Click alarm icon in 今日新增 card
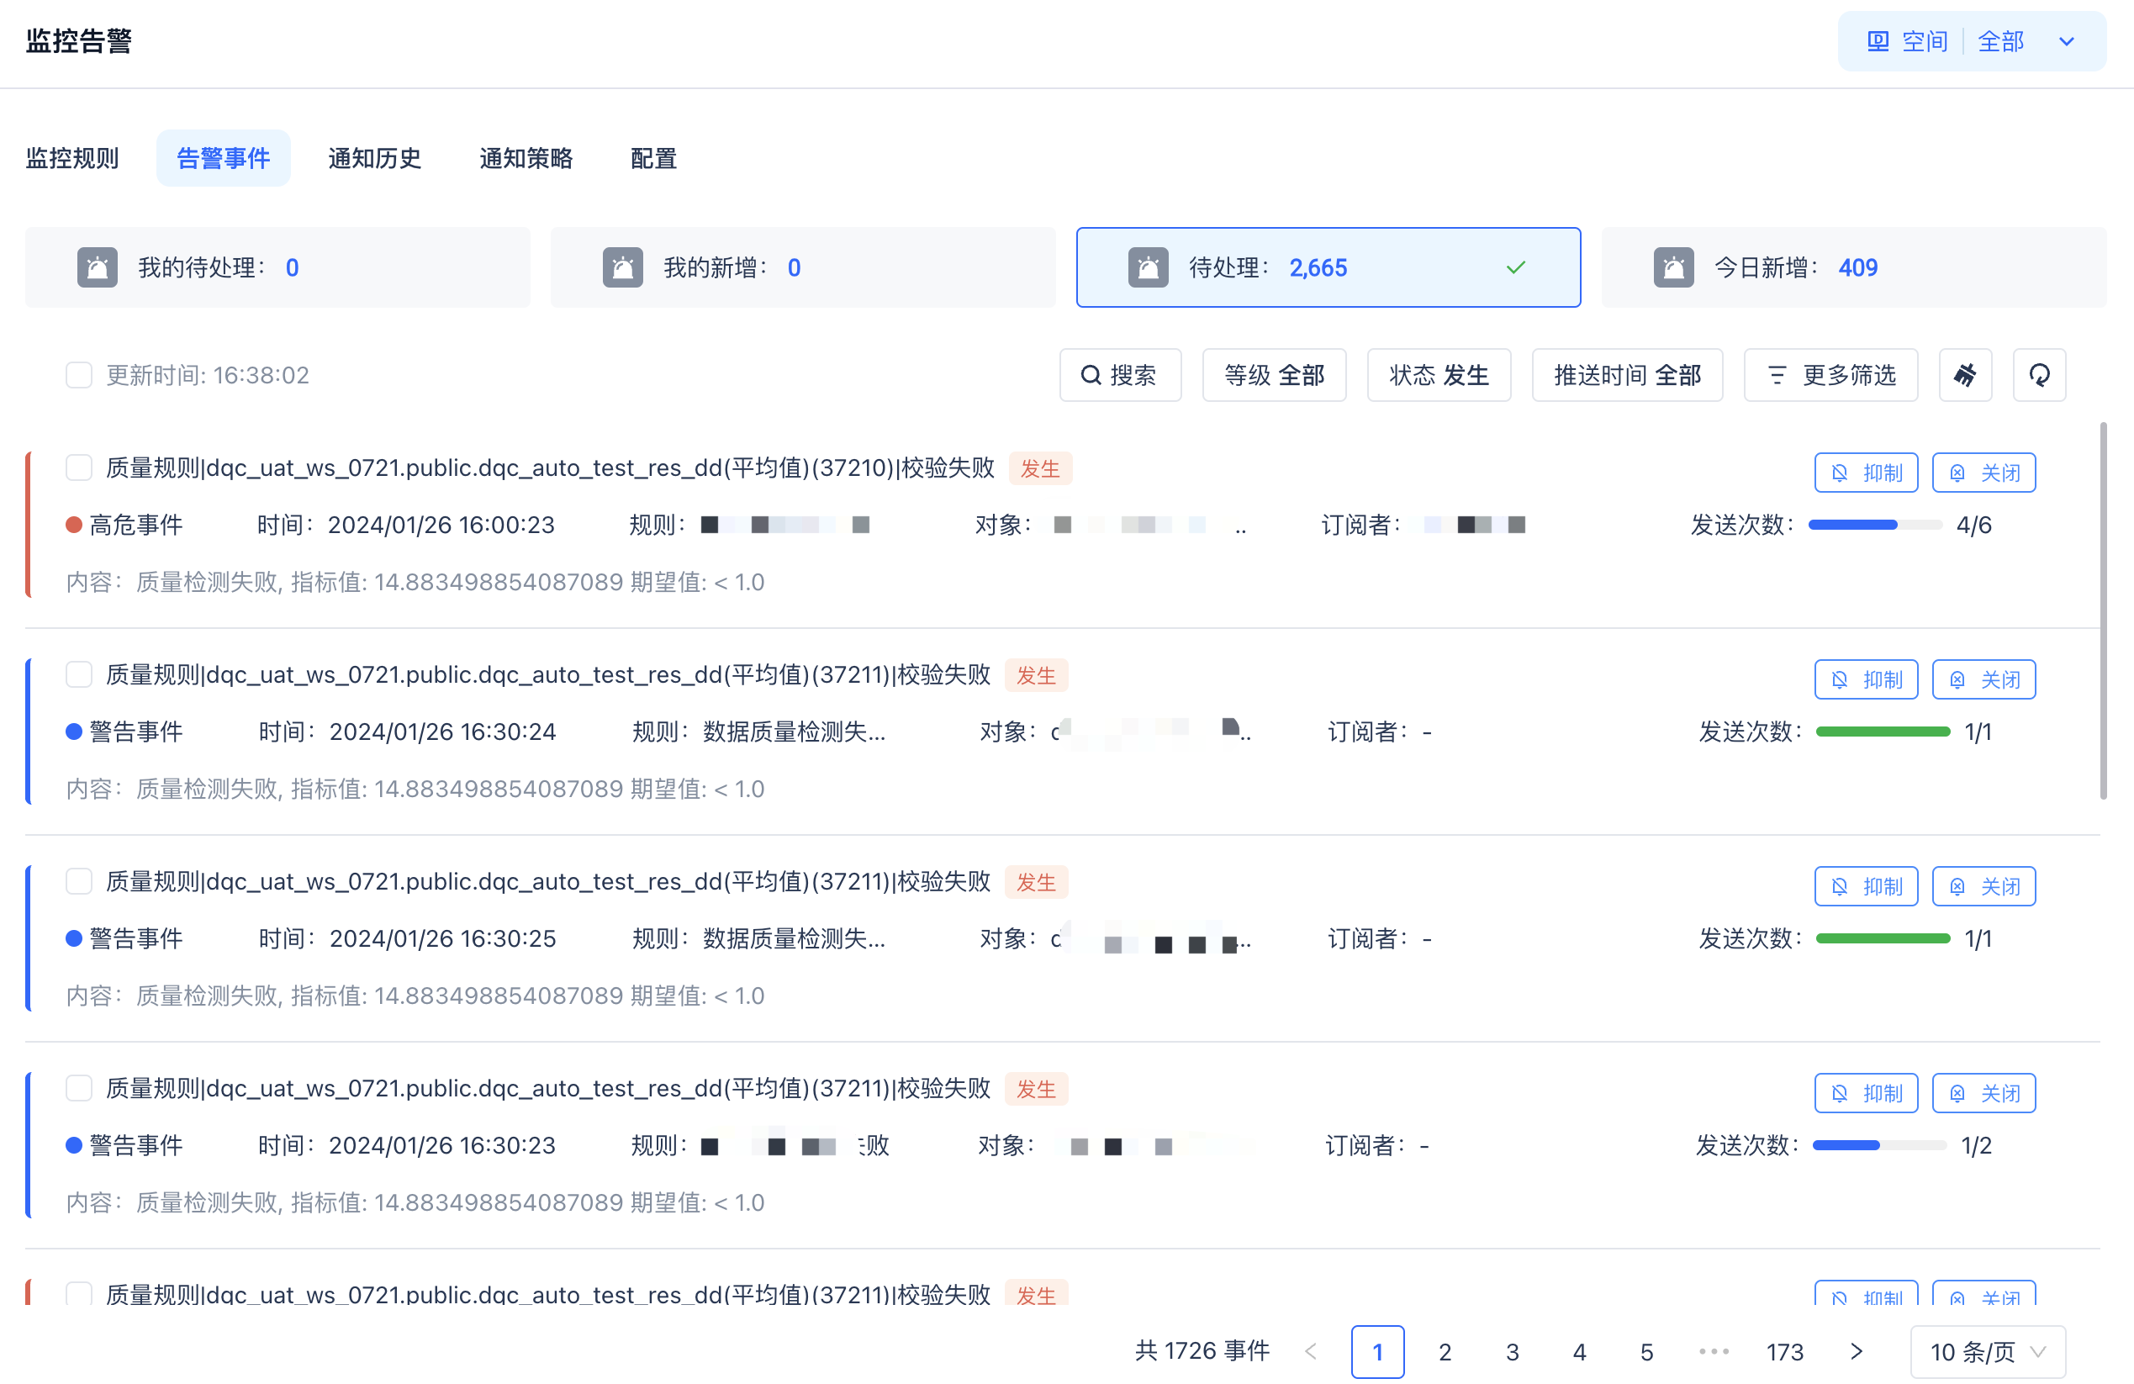The height and width of the screenshot is (1384, 2134). pyautogui.click(x=1673, y=267)
